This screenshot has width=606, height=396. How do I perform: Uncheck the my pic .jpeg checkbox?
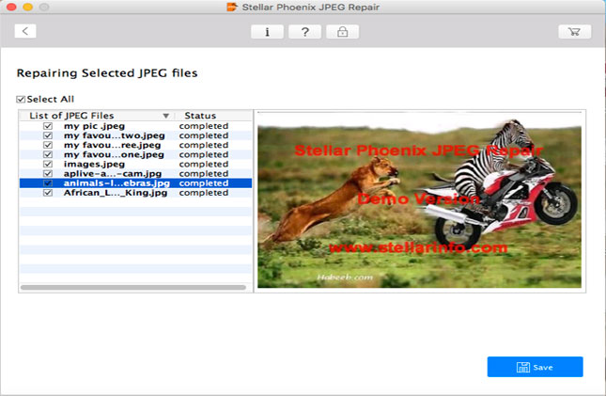tap(48, 126)
